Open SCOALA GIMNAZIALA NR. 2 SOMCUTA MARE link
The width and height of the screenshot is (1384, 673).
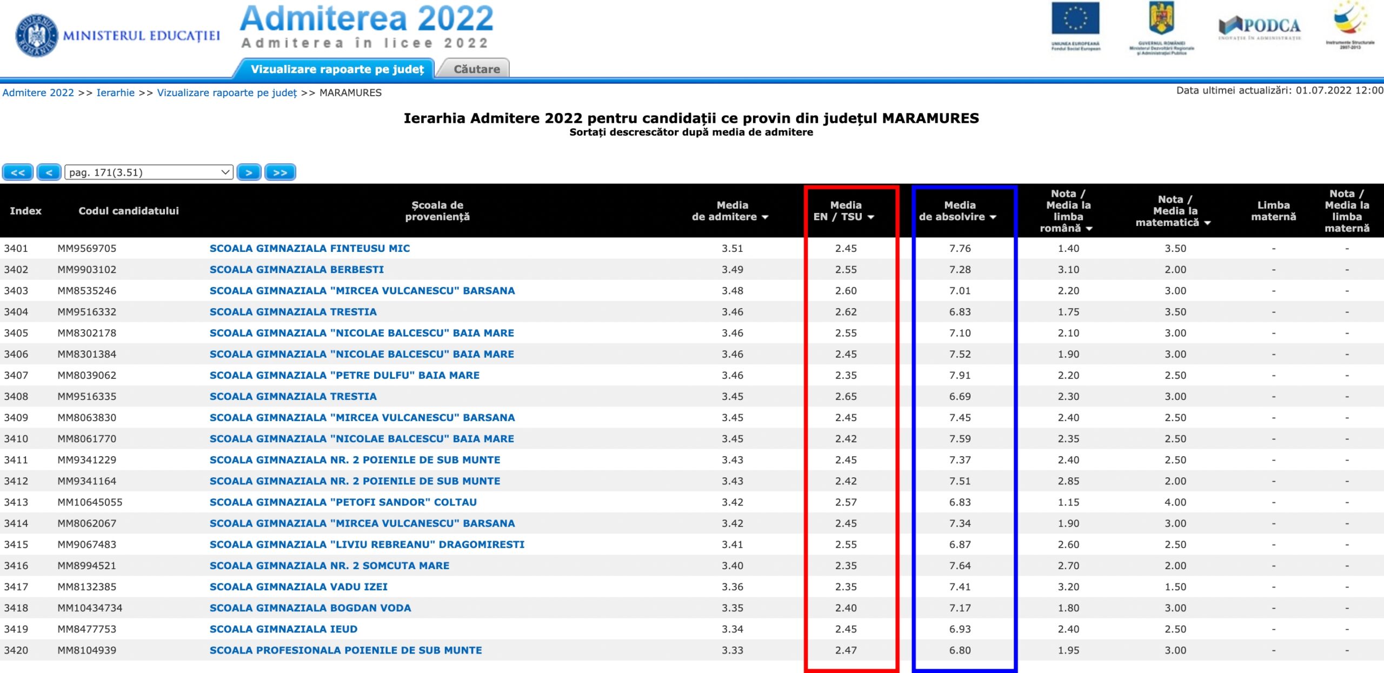click(329, 565)
